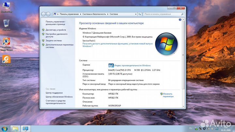Click the magnifier icon in search box
235x132 pixels.
click(x=182, y=14)
